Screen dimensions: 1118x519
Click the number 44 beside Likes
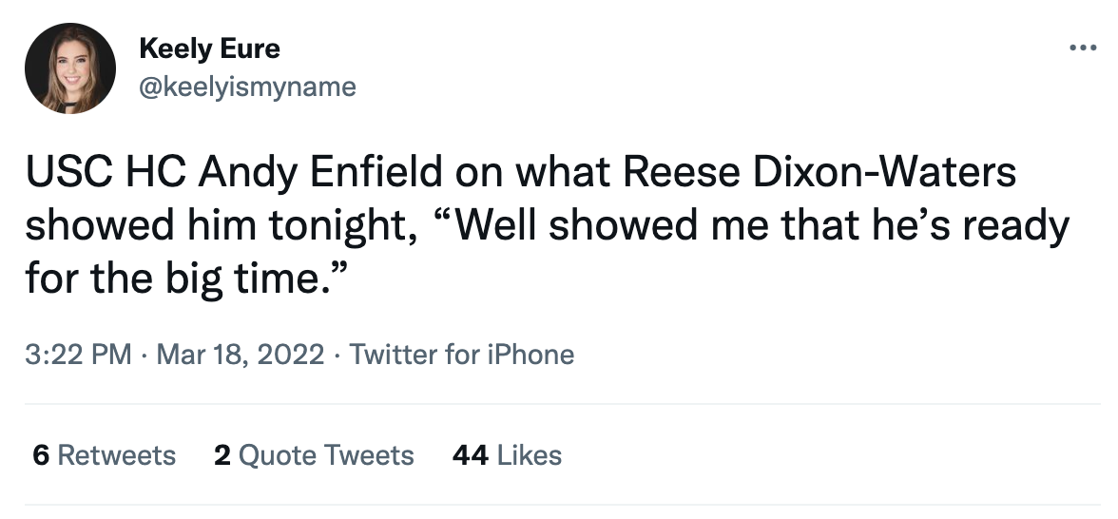pyautogui.click(x=471, y=455)
